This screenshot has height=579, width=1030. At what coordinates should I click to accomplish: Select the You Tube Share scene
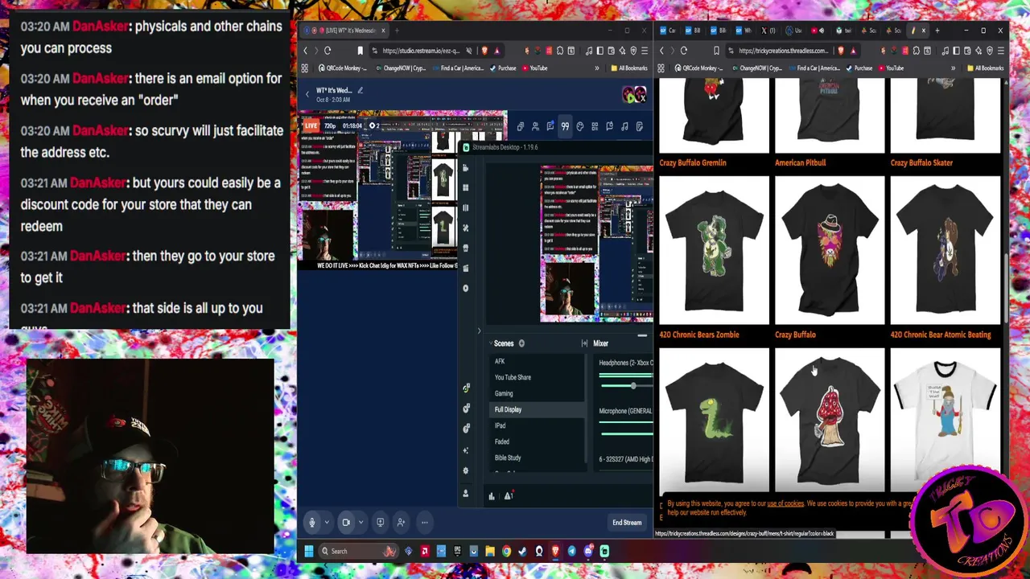tap(538, 377)
